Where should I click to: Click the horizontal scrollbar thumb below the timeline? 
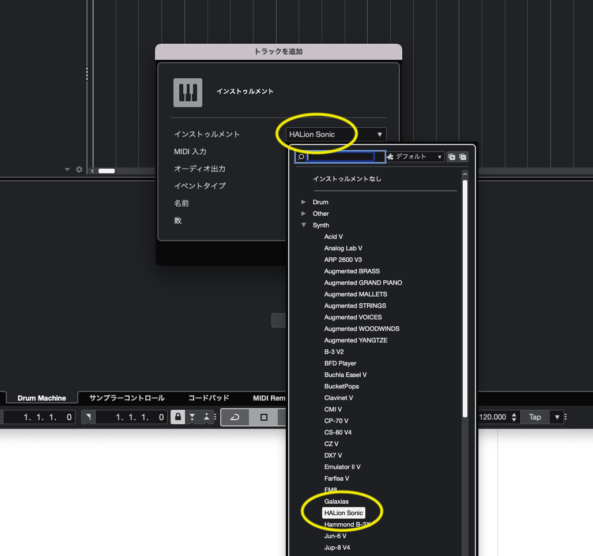point(107,171)
